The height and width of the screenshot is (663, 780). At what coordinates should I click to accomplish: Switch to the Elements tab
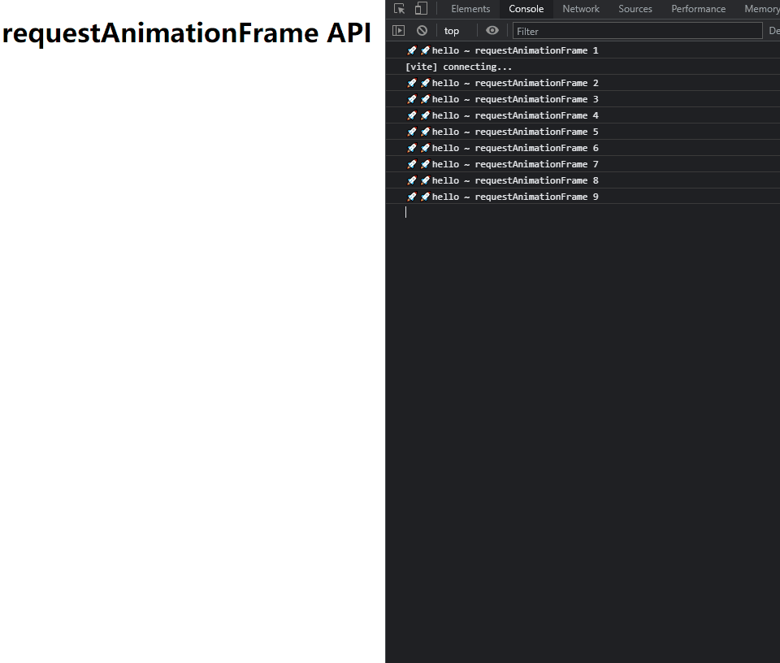(x=470, y=9)
